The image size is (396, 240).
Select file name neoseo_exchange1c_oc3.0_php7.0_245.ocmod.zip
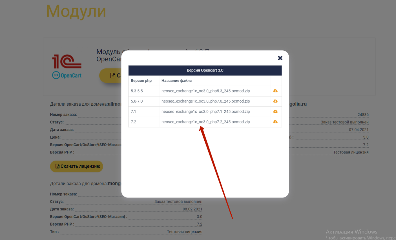[x=206, y=101]
